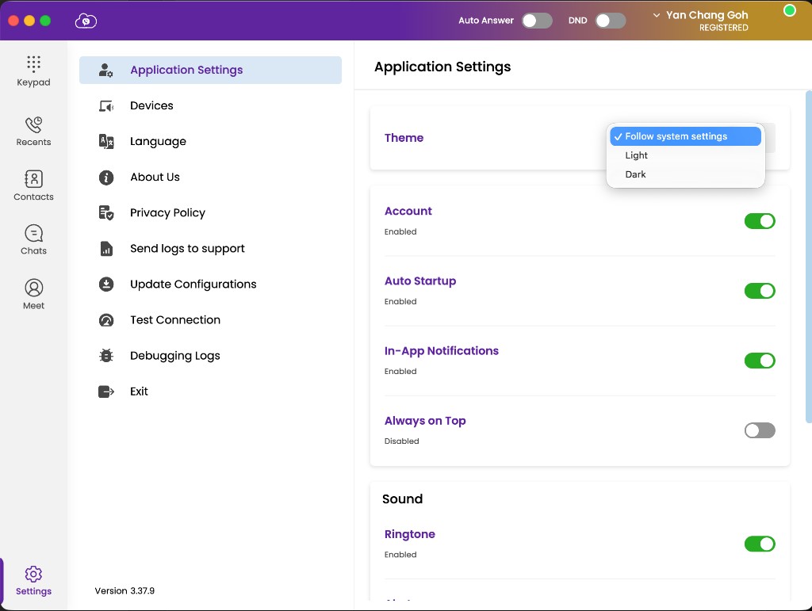Screen dimensions: 812x611
Task: Open the Devices settings label
Action: [x=151, y=105]
